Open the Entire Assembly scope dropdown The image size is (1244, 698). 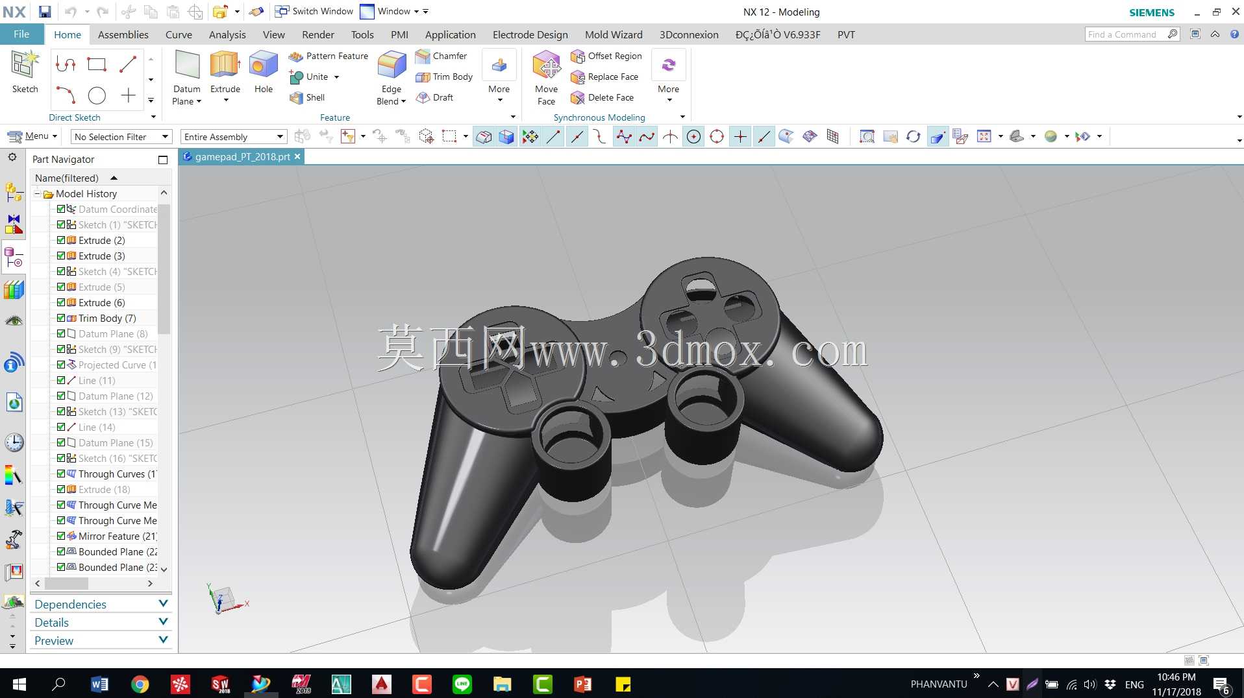point(233,137)
